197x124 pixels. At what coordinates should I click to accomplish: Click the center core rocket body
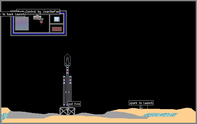click(x=67, y=87)
